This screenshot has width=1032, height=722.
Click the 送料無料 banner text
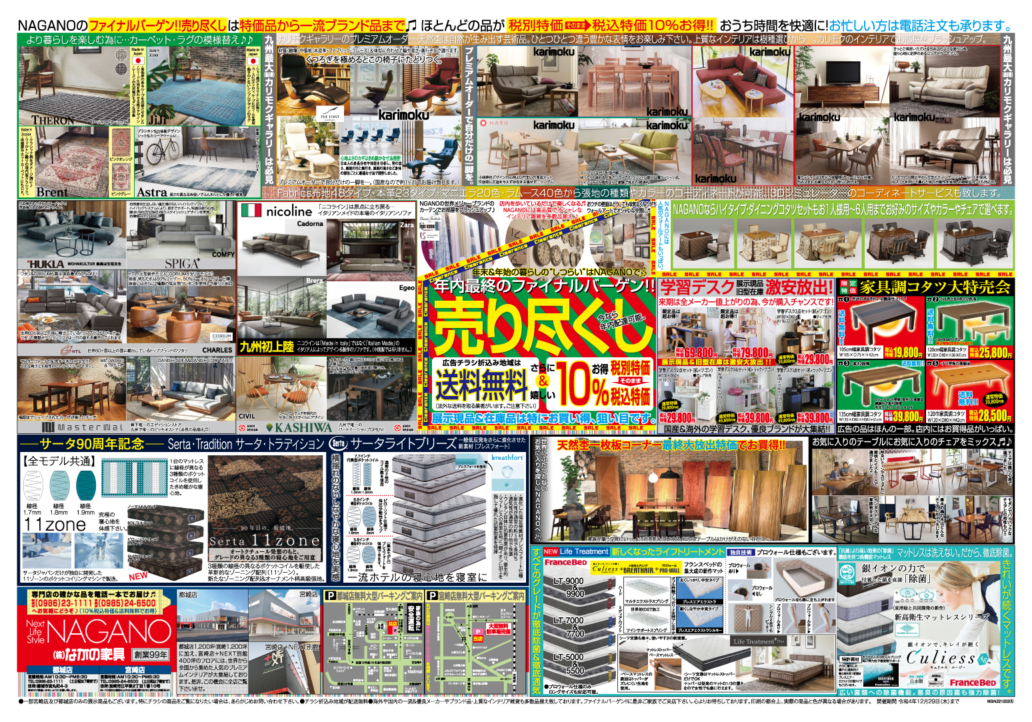tap(481, 383)
